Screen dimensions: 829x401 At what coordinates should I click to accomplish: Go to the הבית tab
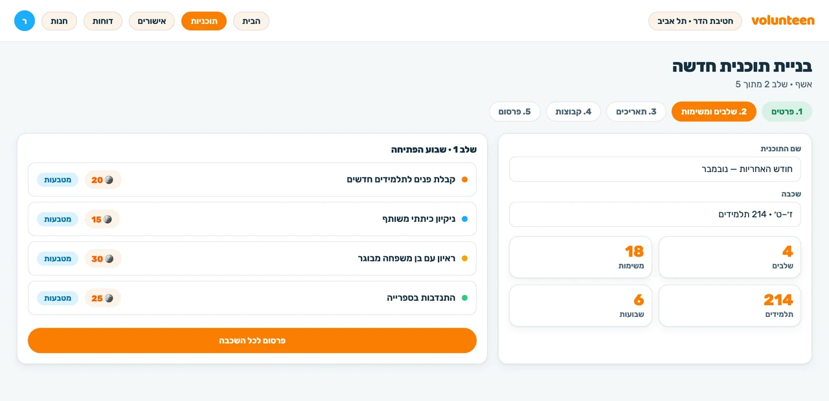[251, 21]
